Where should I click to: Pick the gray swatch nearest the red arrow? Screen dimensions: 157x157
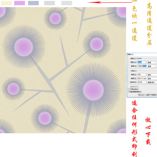pos(67,3)
